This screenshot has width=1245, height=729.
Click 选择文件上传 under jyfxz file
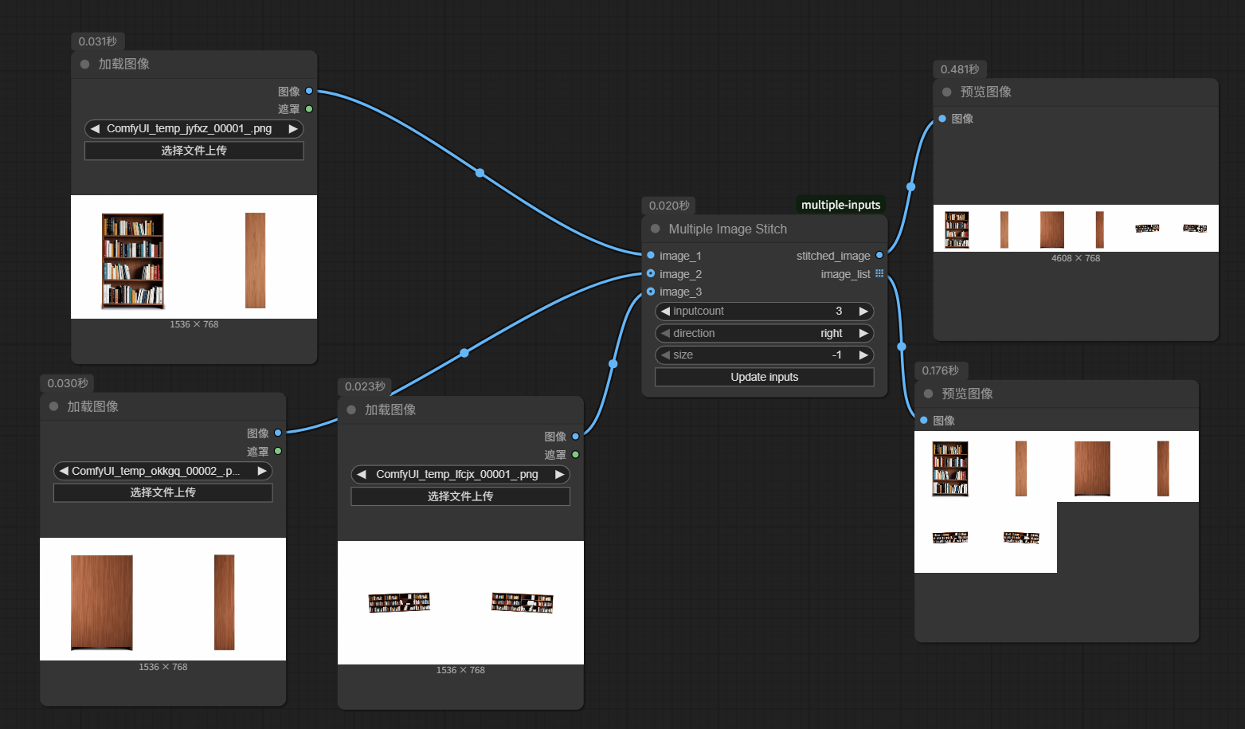[194, 151]
